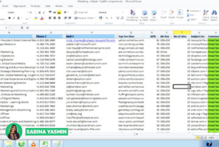Open filter dropdown on AD Size column

[171, 37]
